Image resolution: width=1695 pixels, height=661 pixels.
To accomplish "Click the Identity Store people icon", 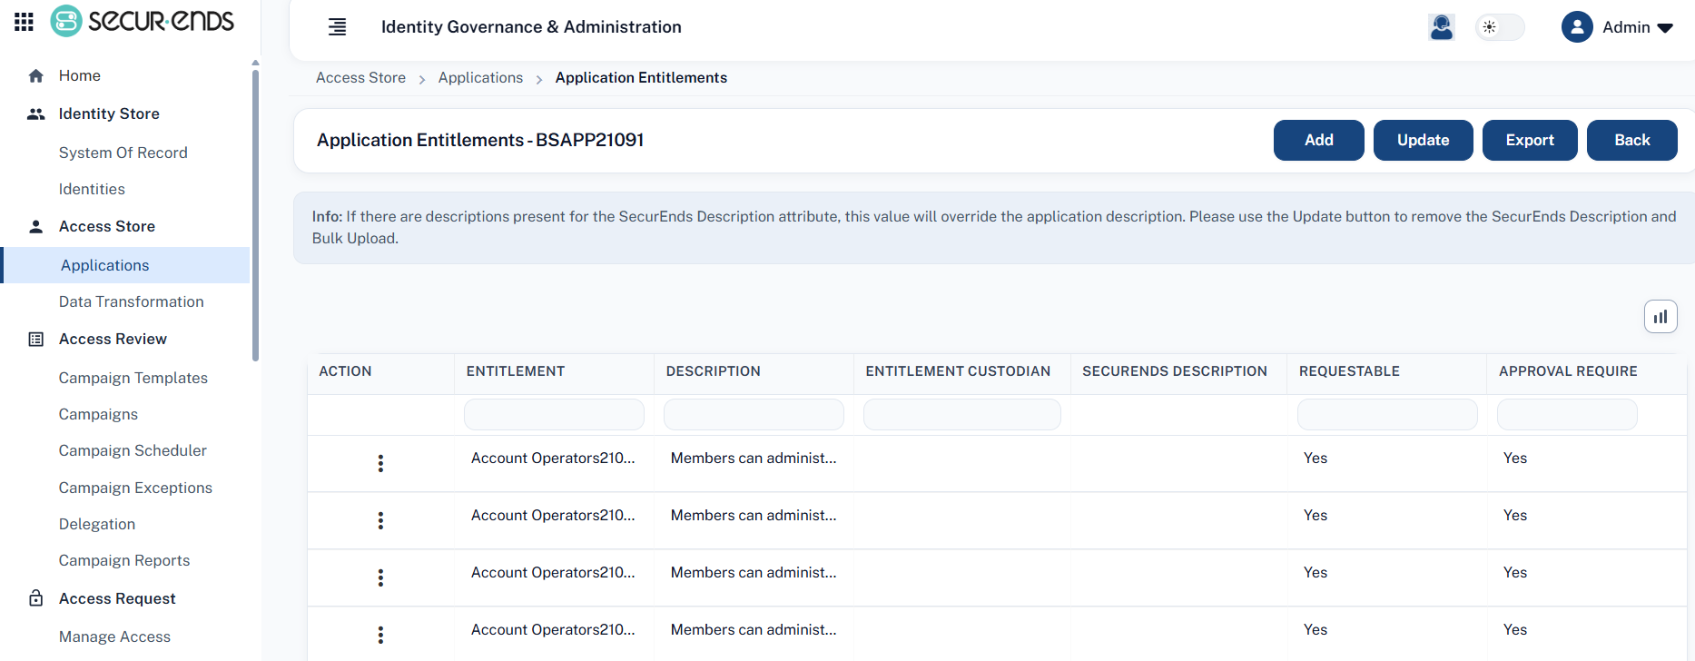I will coord(36,114).
